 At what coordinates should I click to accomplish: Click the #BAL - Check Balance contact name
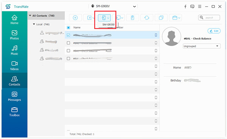(197, 39)
